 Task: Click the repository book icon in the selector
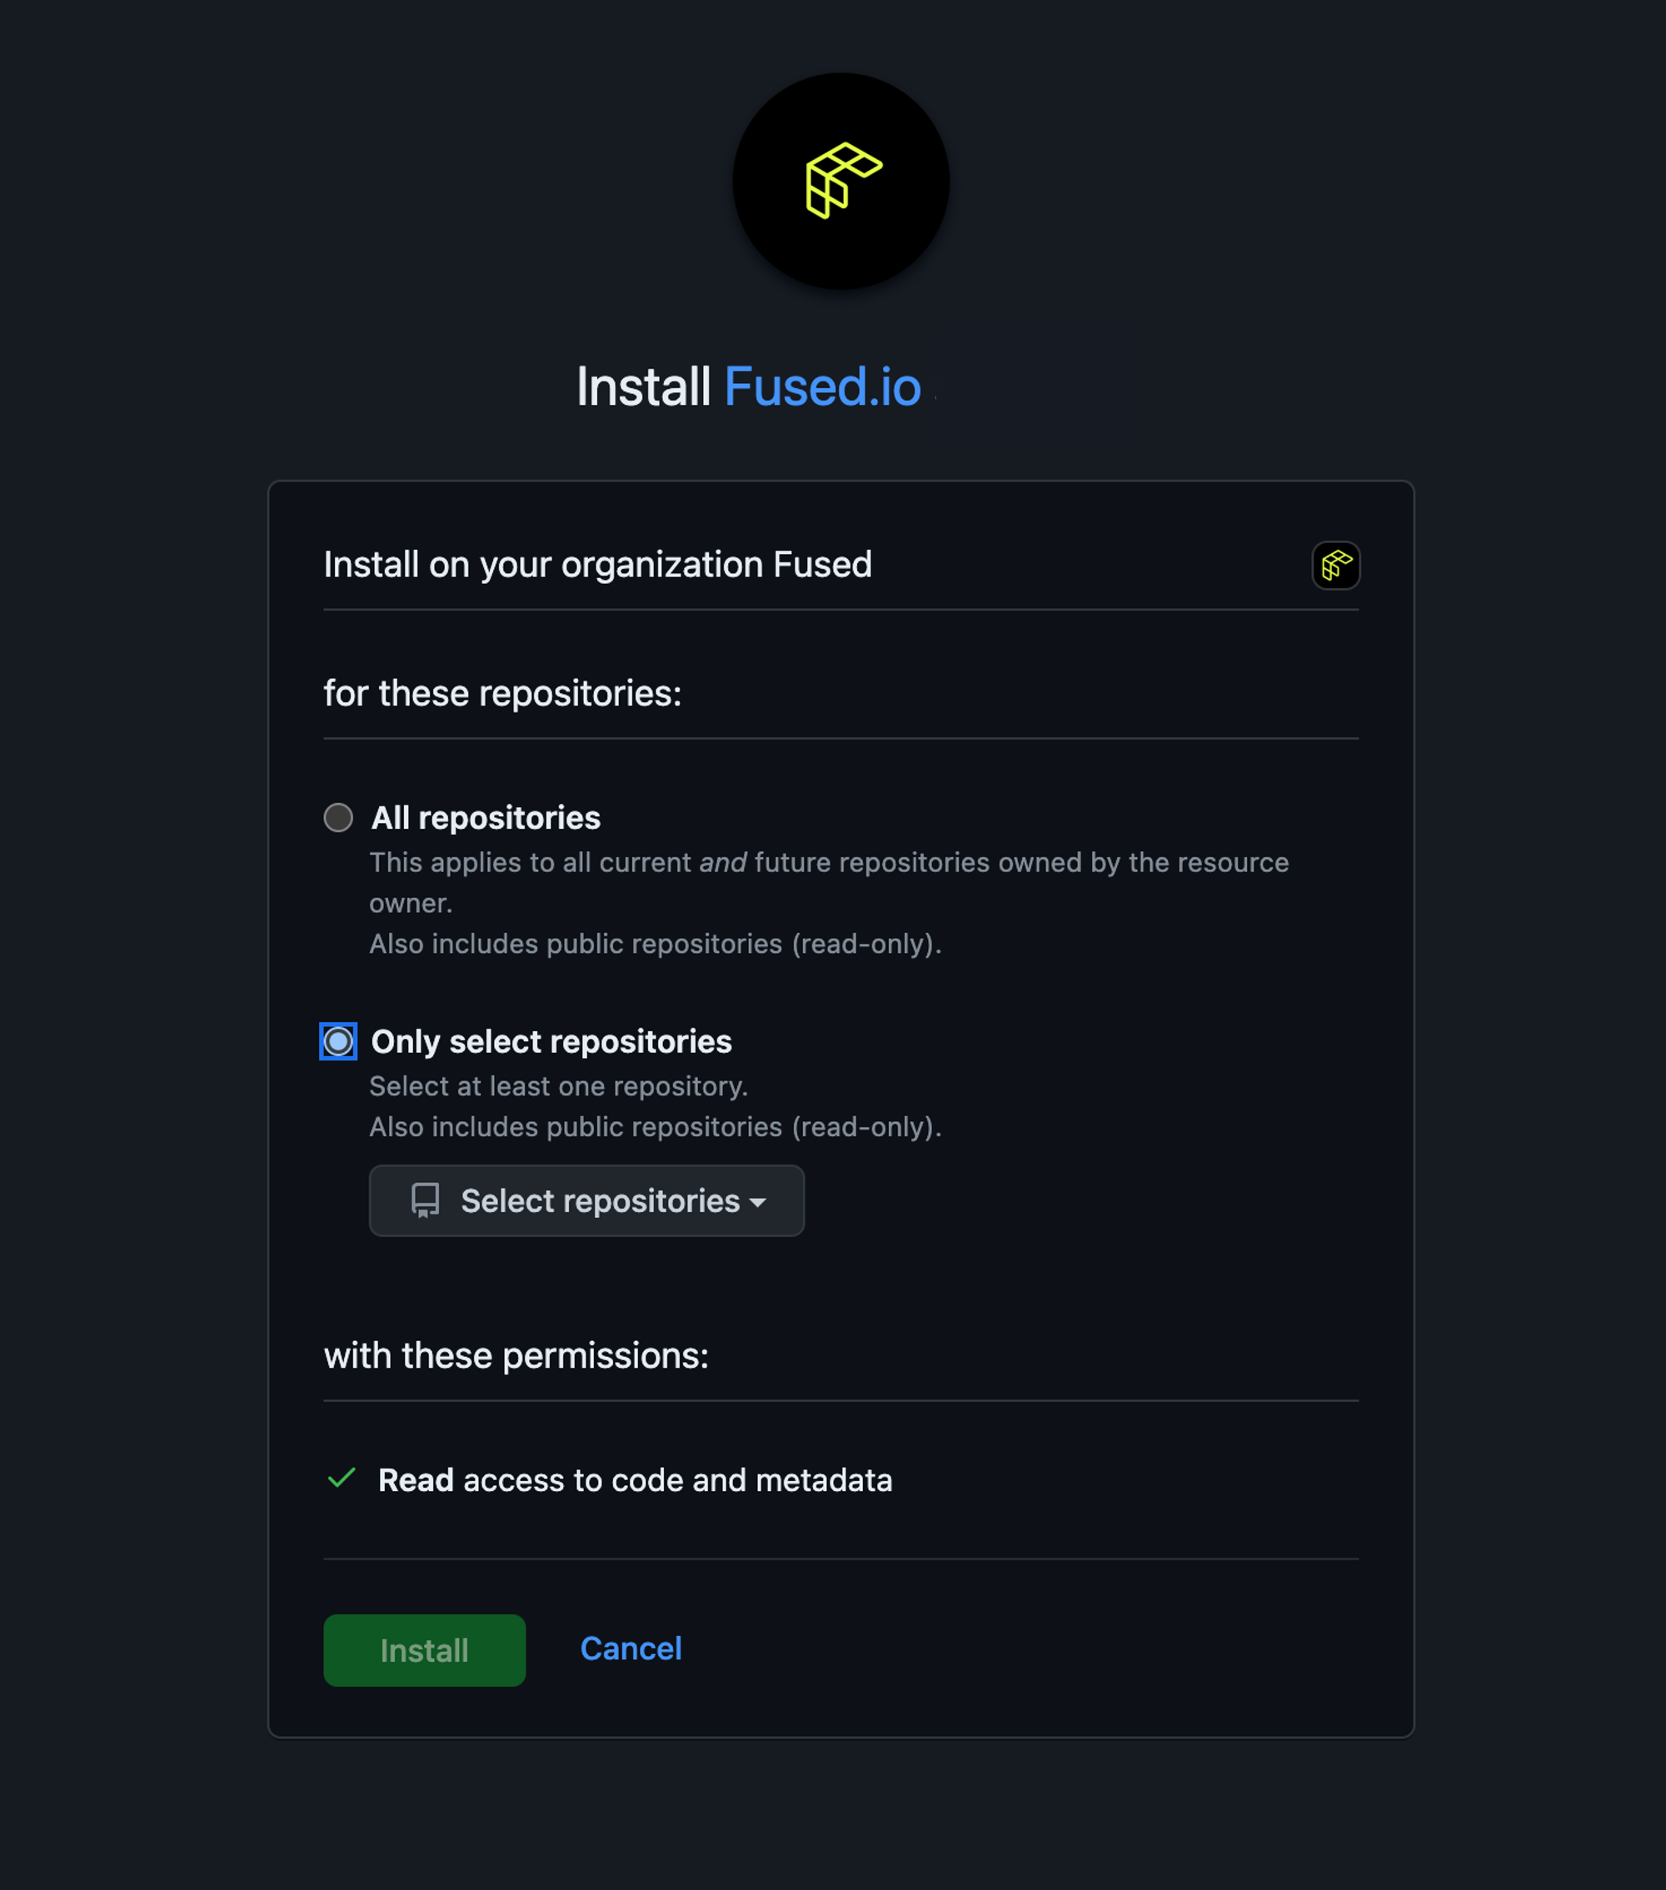pos(426,1200)
